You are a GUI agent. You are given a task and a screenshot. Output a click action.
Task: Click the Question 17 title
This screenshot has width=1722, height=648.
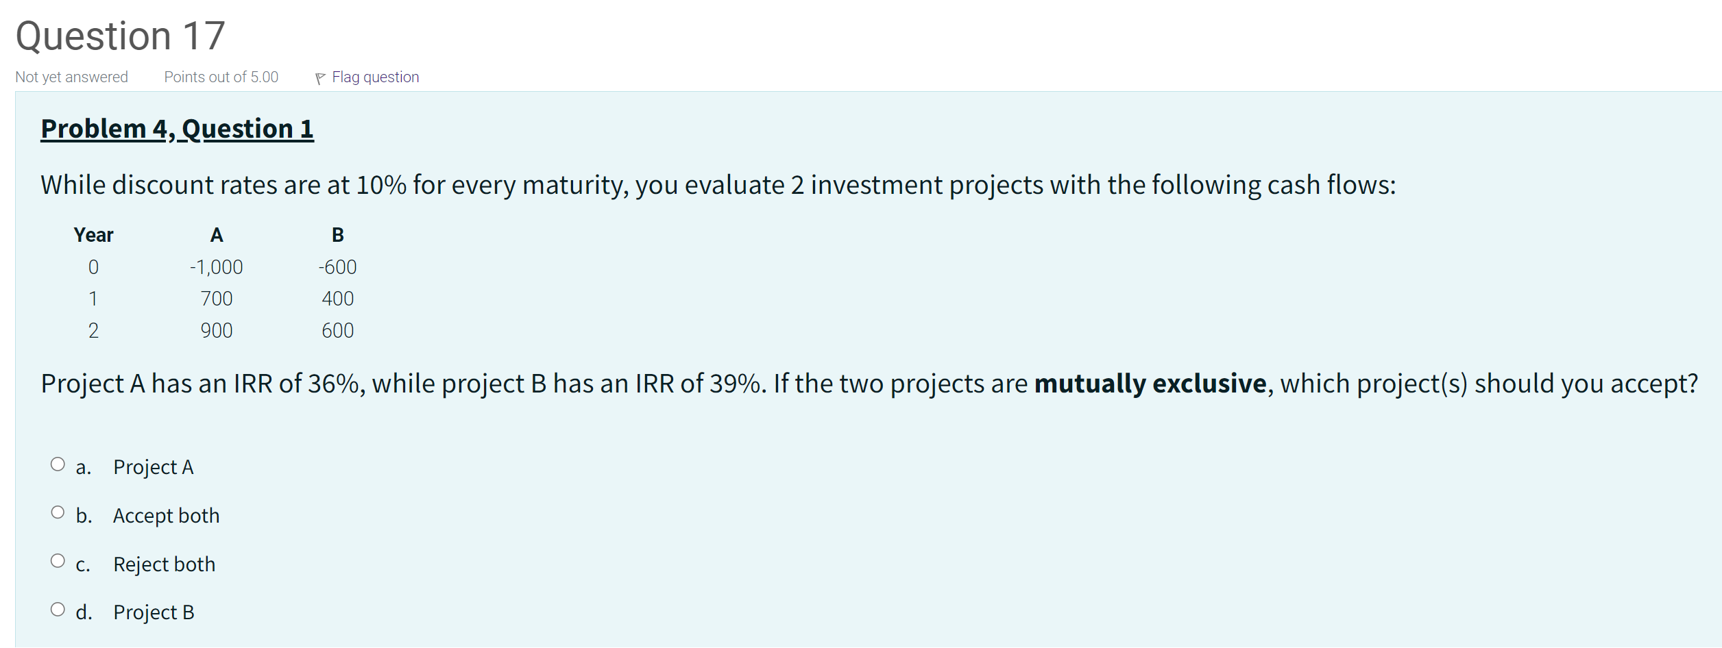(x=119, y=34)
